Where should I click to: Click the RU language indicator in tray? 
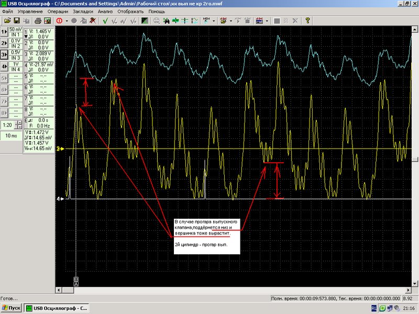pyautogui.click(x=373, y=308)
